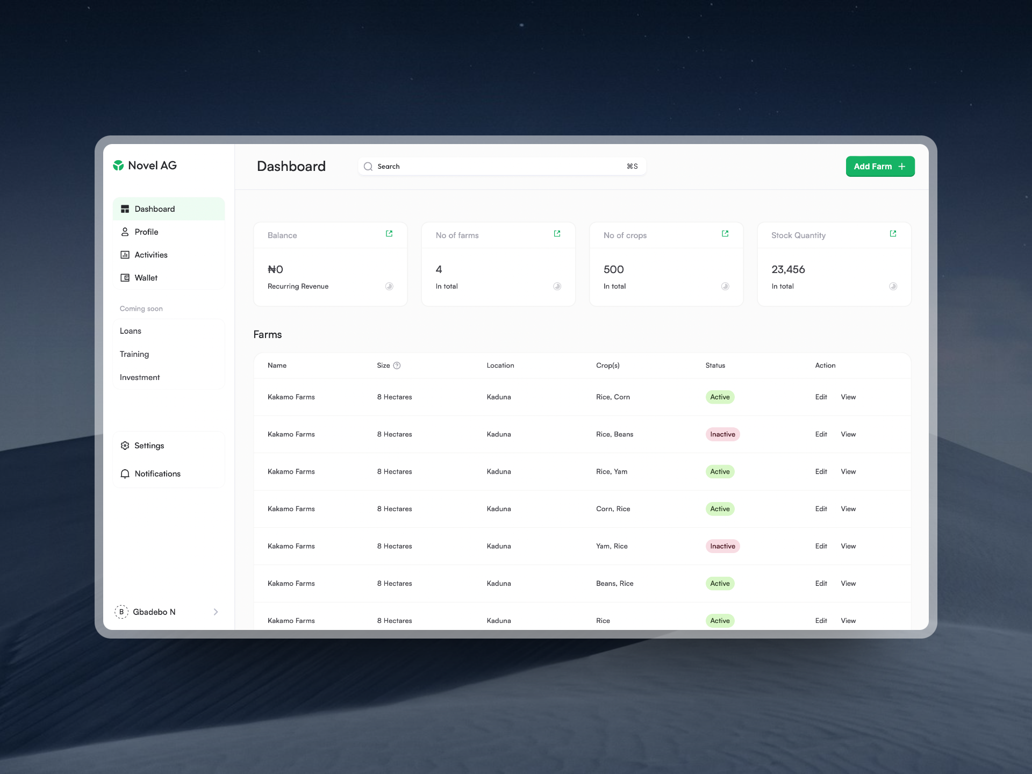This screenshot has height=774, width=1032.
Task: Click the Notifications bell icon
Action: pos(125,474)
